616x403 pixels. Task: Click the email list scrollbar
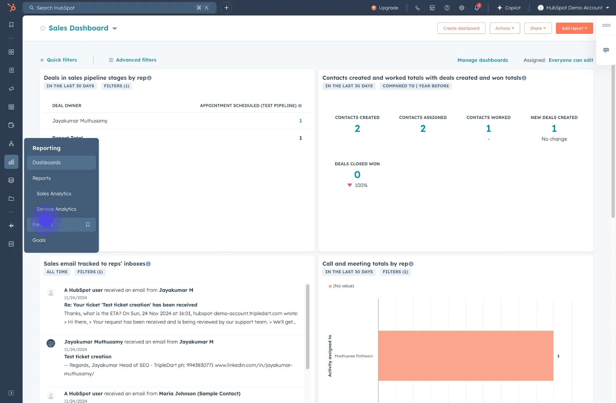pos(308,326)
